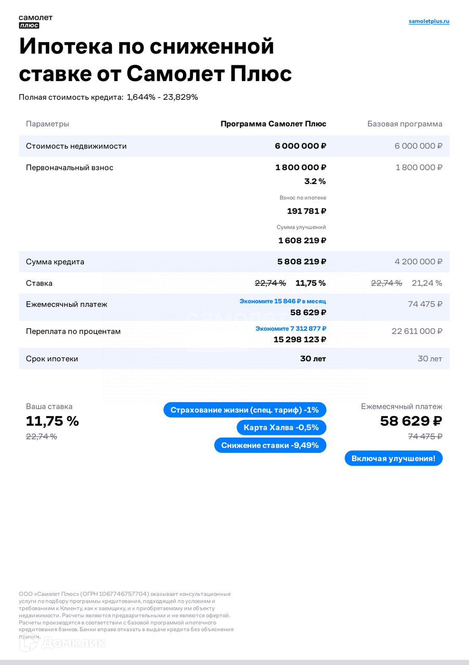
Task: Click the Включая улучшения! button
Action: (393, 458)
